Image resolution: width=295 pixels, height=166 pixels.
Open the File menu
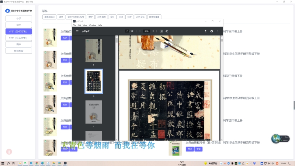74,25
